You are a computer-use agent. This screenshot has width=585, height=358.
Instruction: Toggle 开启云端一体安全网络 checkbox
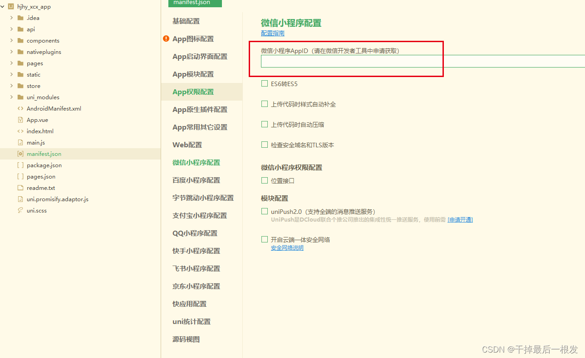click(x=265, y=239)
